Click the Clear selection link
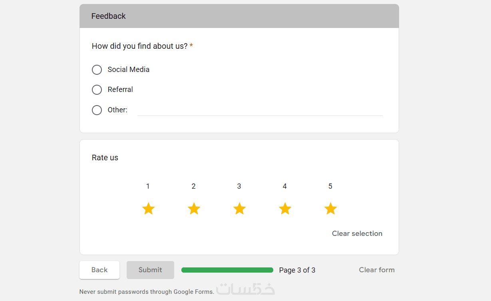This screenshot has width=491, height=301. (357, 233)
